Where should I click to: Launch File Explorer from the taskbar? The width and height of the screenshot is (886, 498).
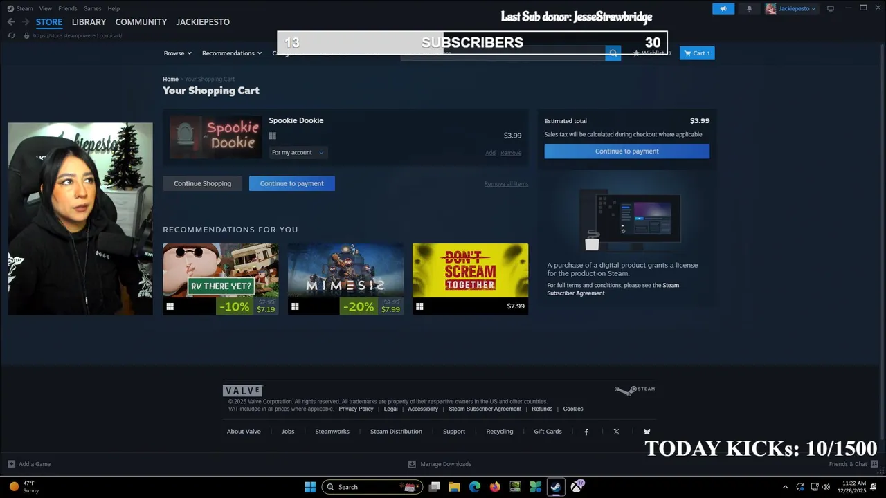455,487
